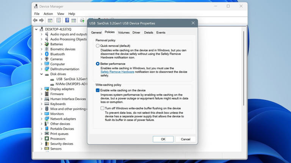291x163 pixels.
Task: Click the Sensors category icon
Action: point(47,149)
